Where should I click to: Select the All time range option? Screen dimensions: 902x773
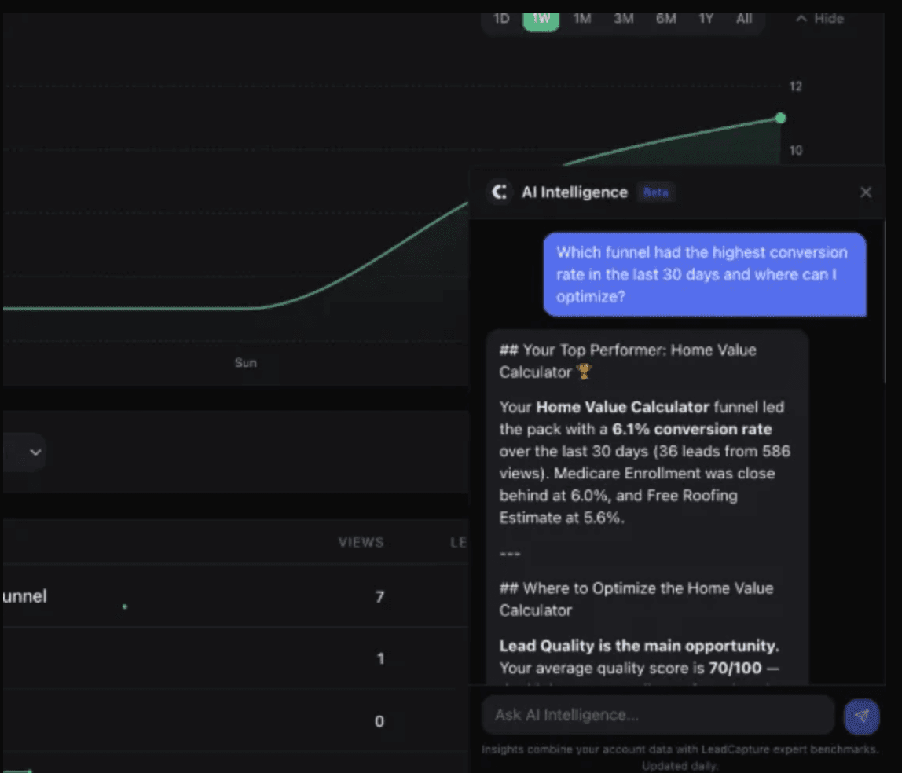(x=744, y=18)
